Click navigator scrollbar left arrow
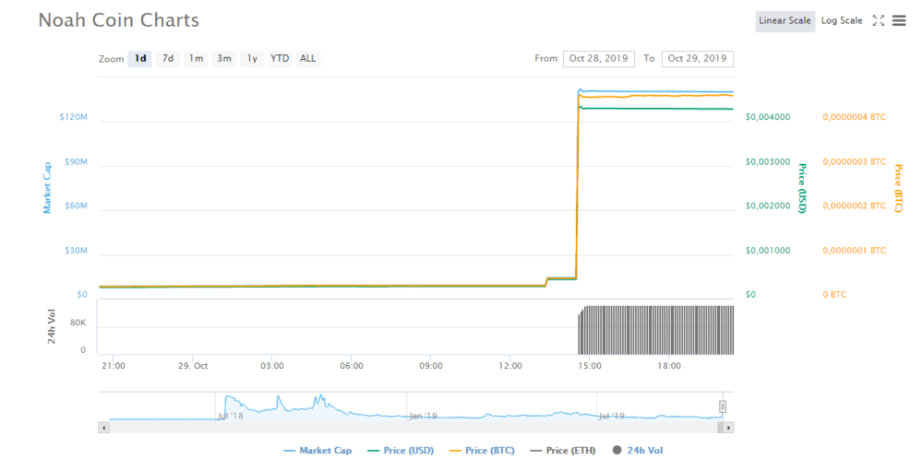This screenshot has height=459, width=923. coord(103,428)
